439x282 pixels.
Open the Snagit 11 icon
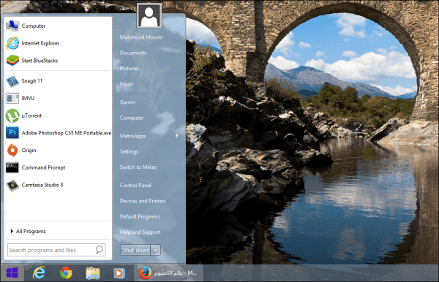point(12,81)
